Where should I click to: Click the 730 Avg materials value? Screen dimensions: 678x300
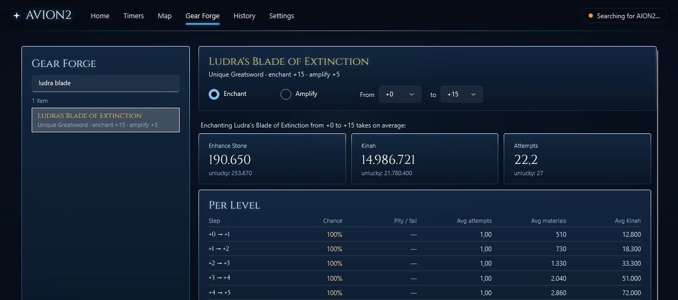[561, 249]
